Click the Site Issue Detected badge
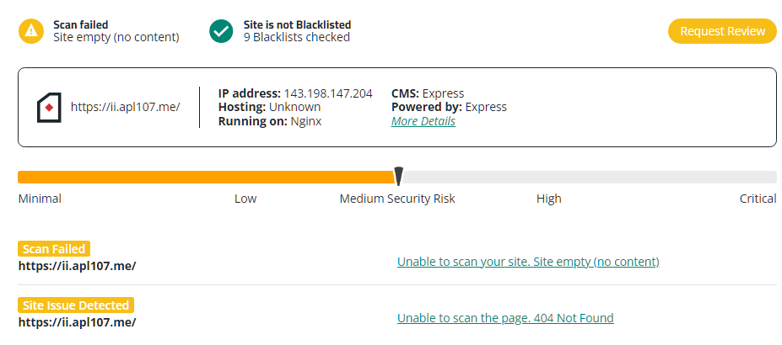The height and width of the screenshot is (345, 782). click(x=76, y=305)
